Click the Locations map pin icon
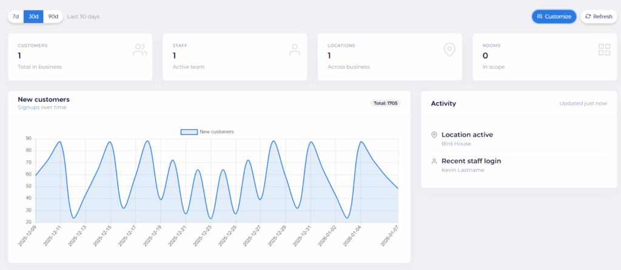Viewport: 621px width, 270px height. click(449, 50)
